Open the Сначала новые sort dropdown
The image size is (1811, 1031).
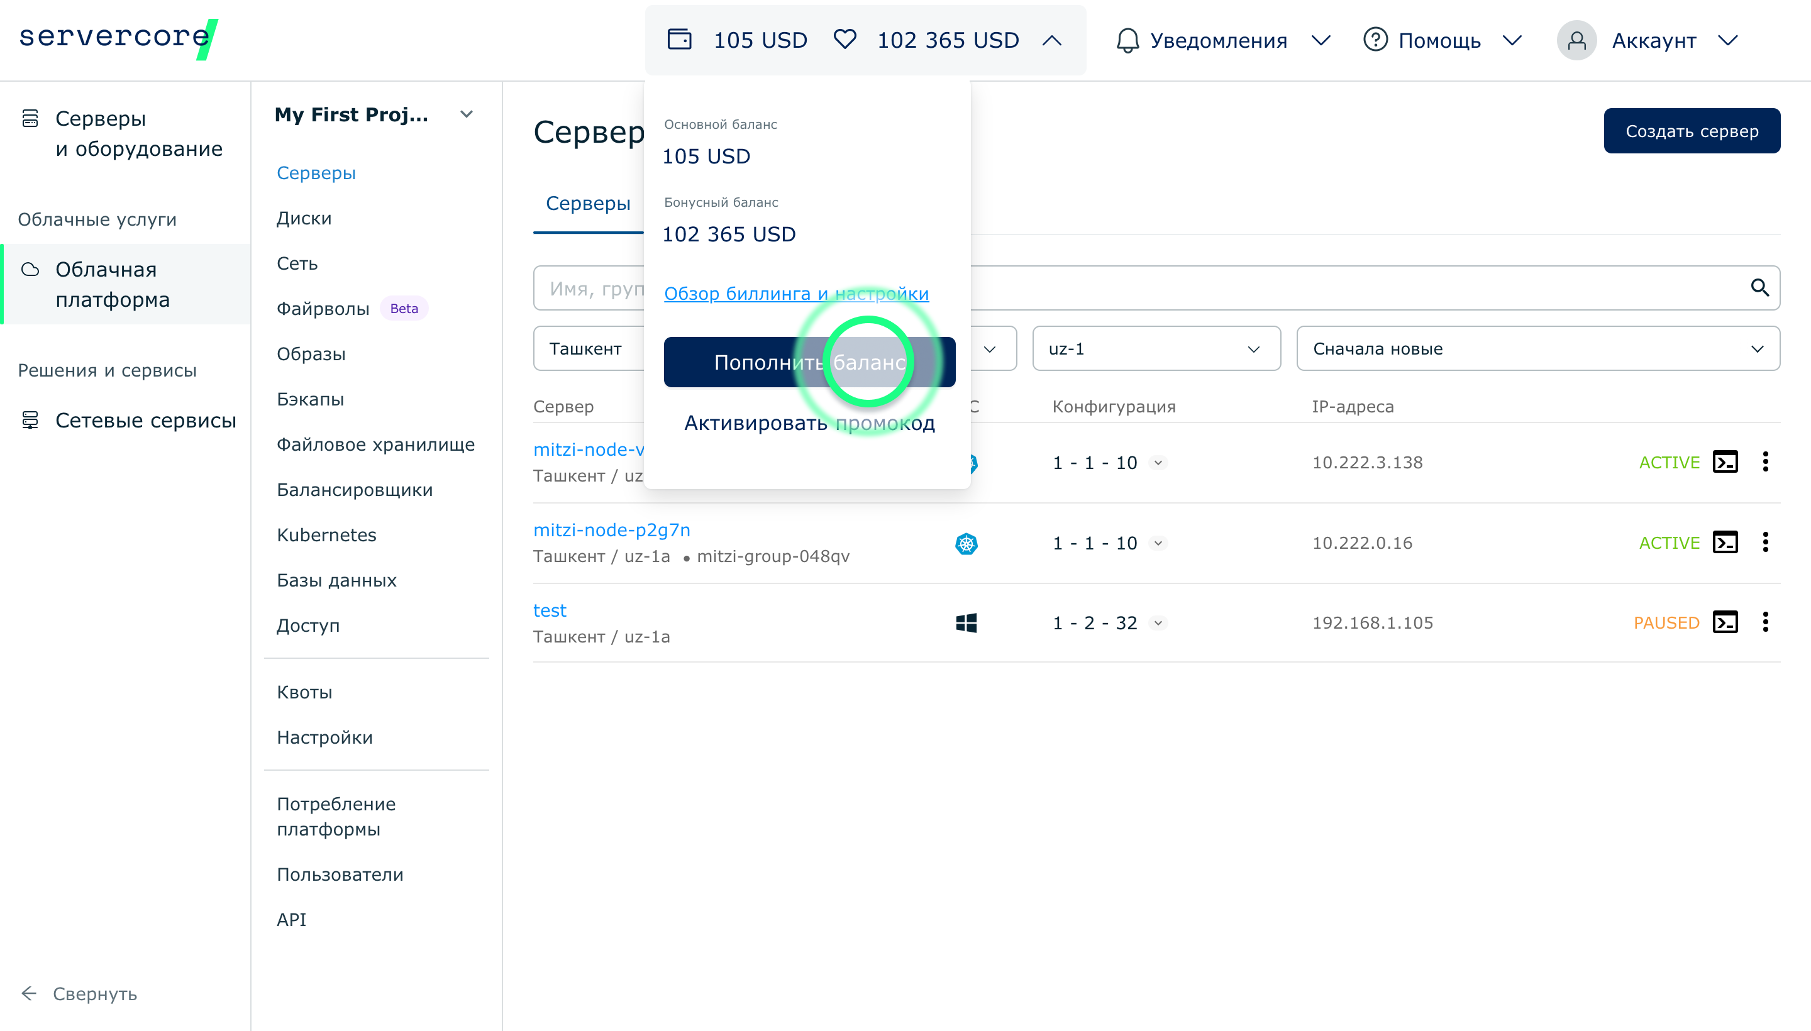point(1537,348)
